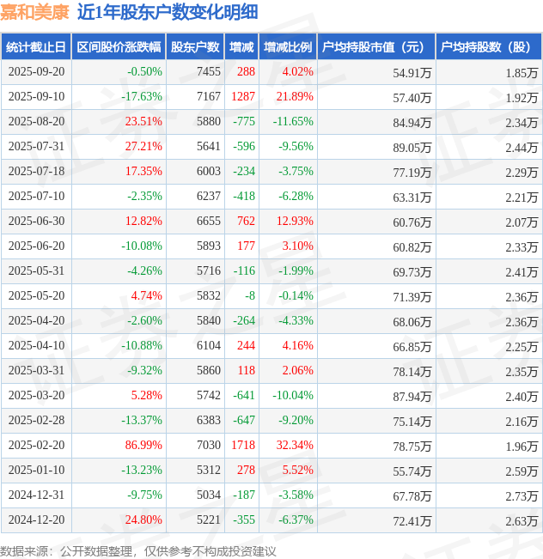543x559 pixels.
Task: Click the 1718 shareholder increase value
Action: [243, 445]
